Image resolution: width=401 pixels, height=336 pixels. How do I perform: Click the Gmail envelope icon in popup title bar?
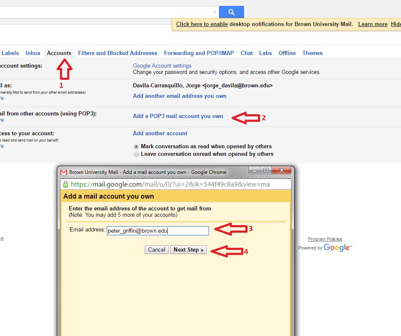pos(64,172)
